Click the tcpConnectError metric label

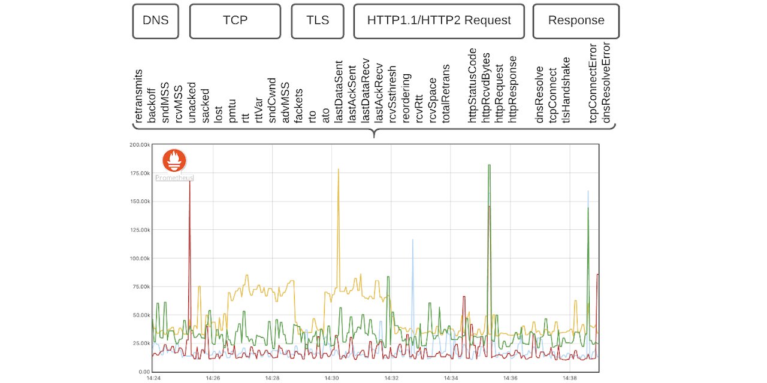tap(593, 84)
